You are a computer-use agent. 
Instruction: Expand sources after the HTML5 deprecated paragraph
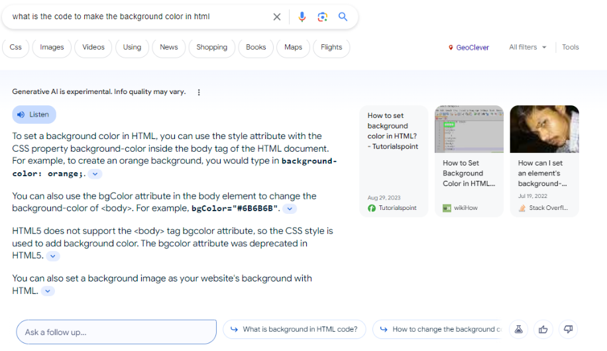point(54,256)
